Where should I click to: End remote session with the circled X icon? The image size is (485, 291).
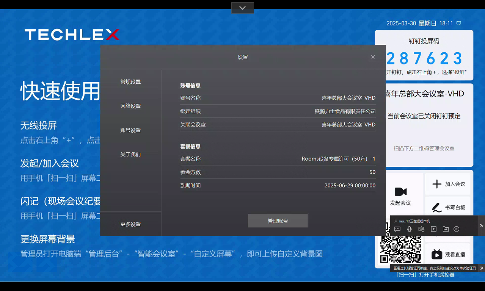[457, 229]
